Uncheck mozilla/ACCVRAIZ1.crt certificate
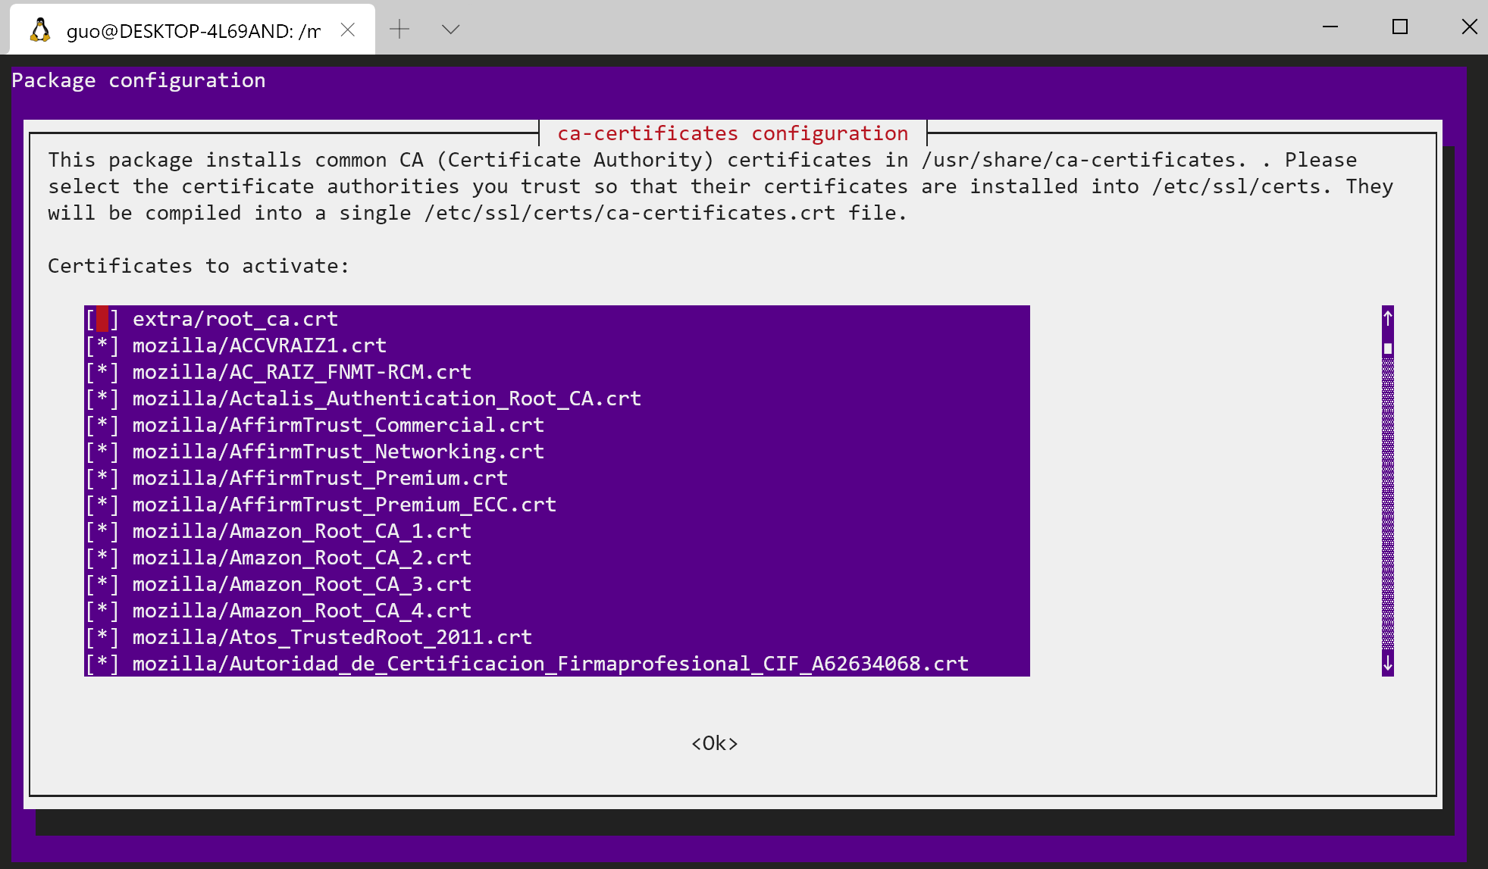This screenshot has height=869, width=1488. tap(102, 345)
